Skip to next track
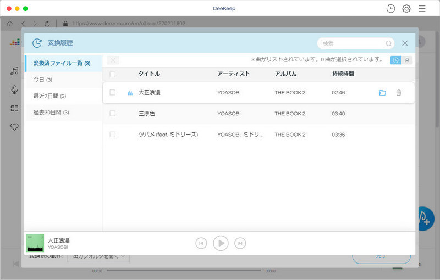This screenshot has width=440, height=280. [x=240, y=243]
